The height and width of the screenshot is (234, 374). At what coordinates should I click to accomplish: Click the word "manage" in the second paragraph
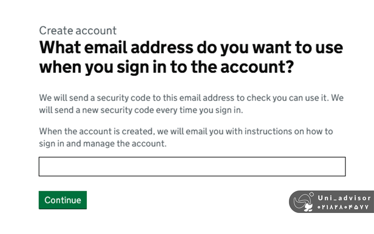click(99, 144)
